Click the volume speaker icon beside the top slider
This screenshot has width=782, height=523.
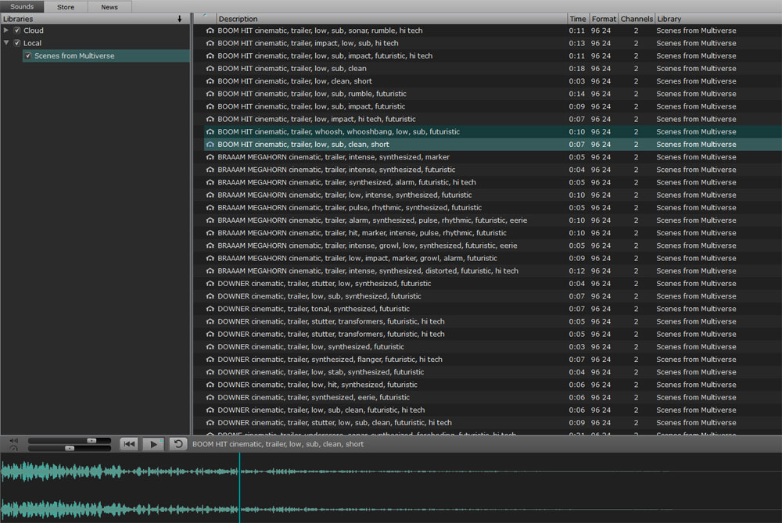pyautogui.click(x=13, y=441)
